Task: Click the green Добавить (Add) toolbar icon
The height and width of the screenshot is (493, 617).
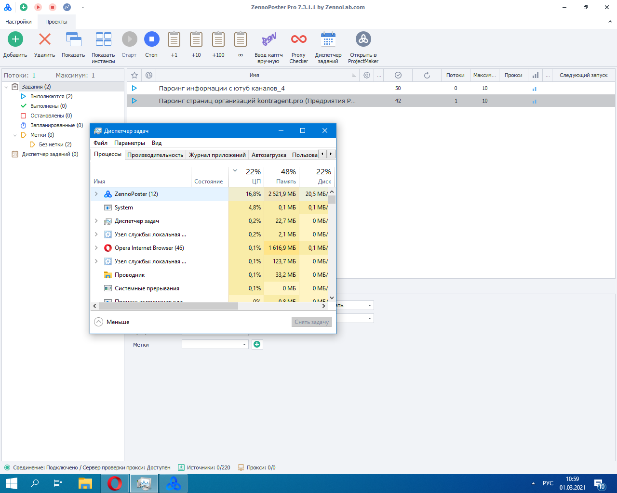Action: (x=15, y=39)
